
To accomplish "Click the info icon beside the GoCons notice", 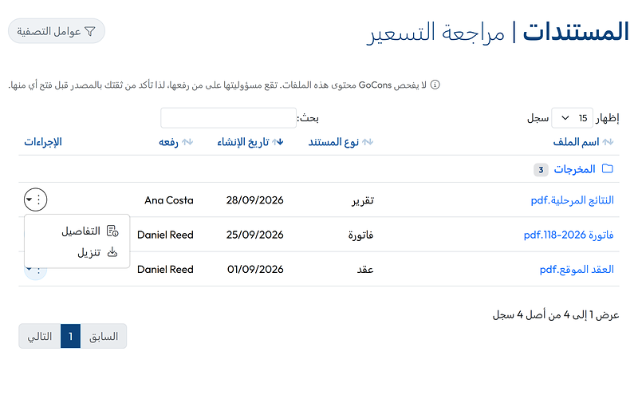I will (x=435, y=85).
